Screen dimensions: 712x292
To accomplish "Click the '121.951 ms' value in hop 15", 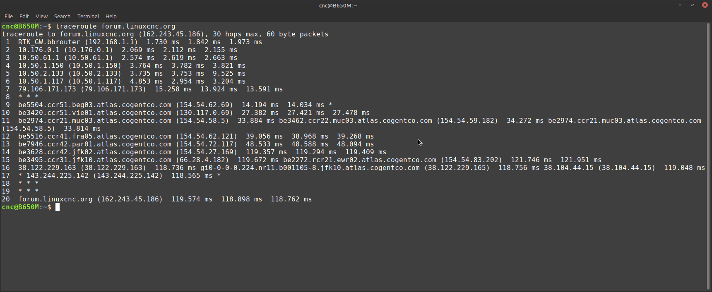I will 581,160.
